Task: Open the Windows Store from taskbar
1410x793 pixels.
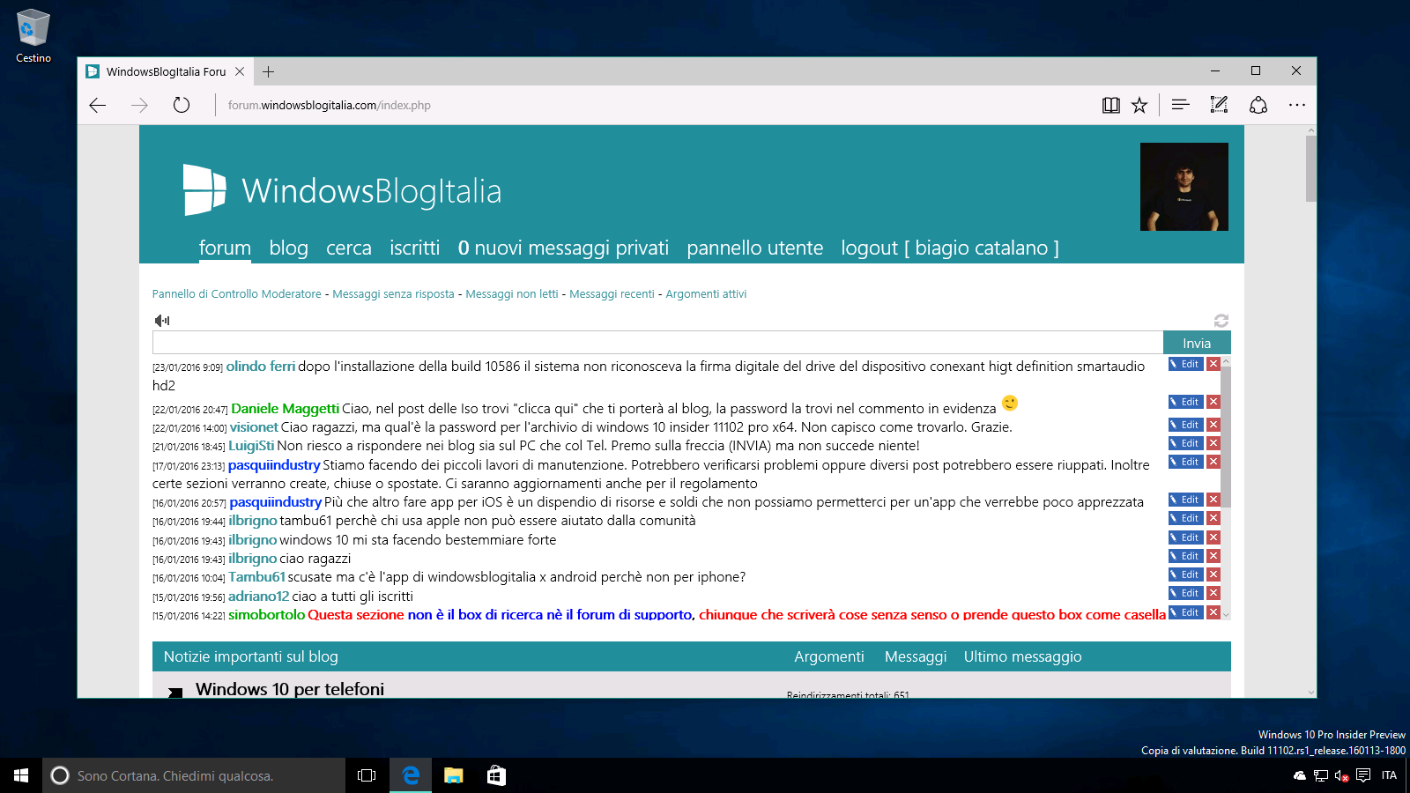Action: 496,775
